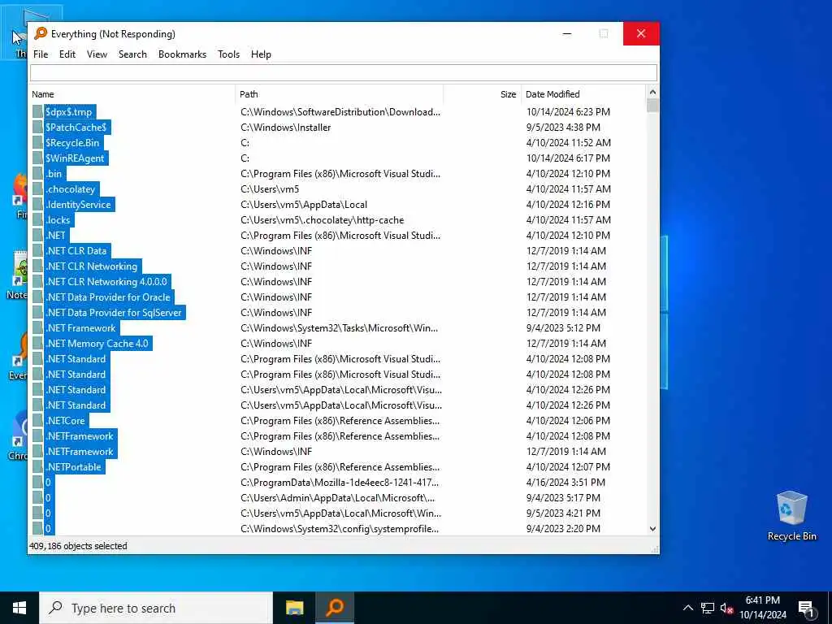Image resolution: width=832 pixels, height=624 pixels.
Task: Click the Everything app icon in title bar
Action: pos(41,33)
